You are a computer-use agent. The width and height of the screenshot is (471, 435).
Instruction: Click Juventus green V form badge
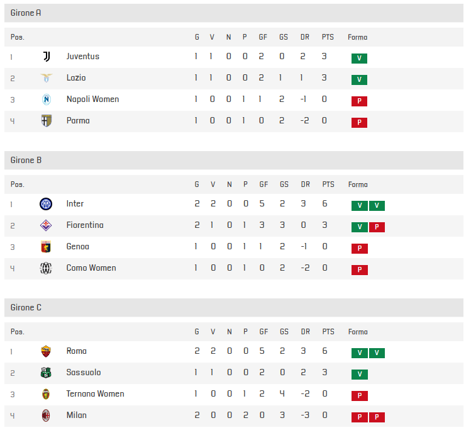[x=359, y=59]
